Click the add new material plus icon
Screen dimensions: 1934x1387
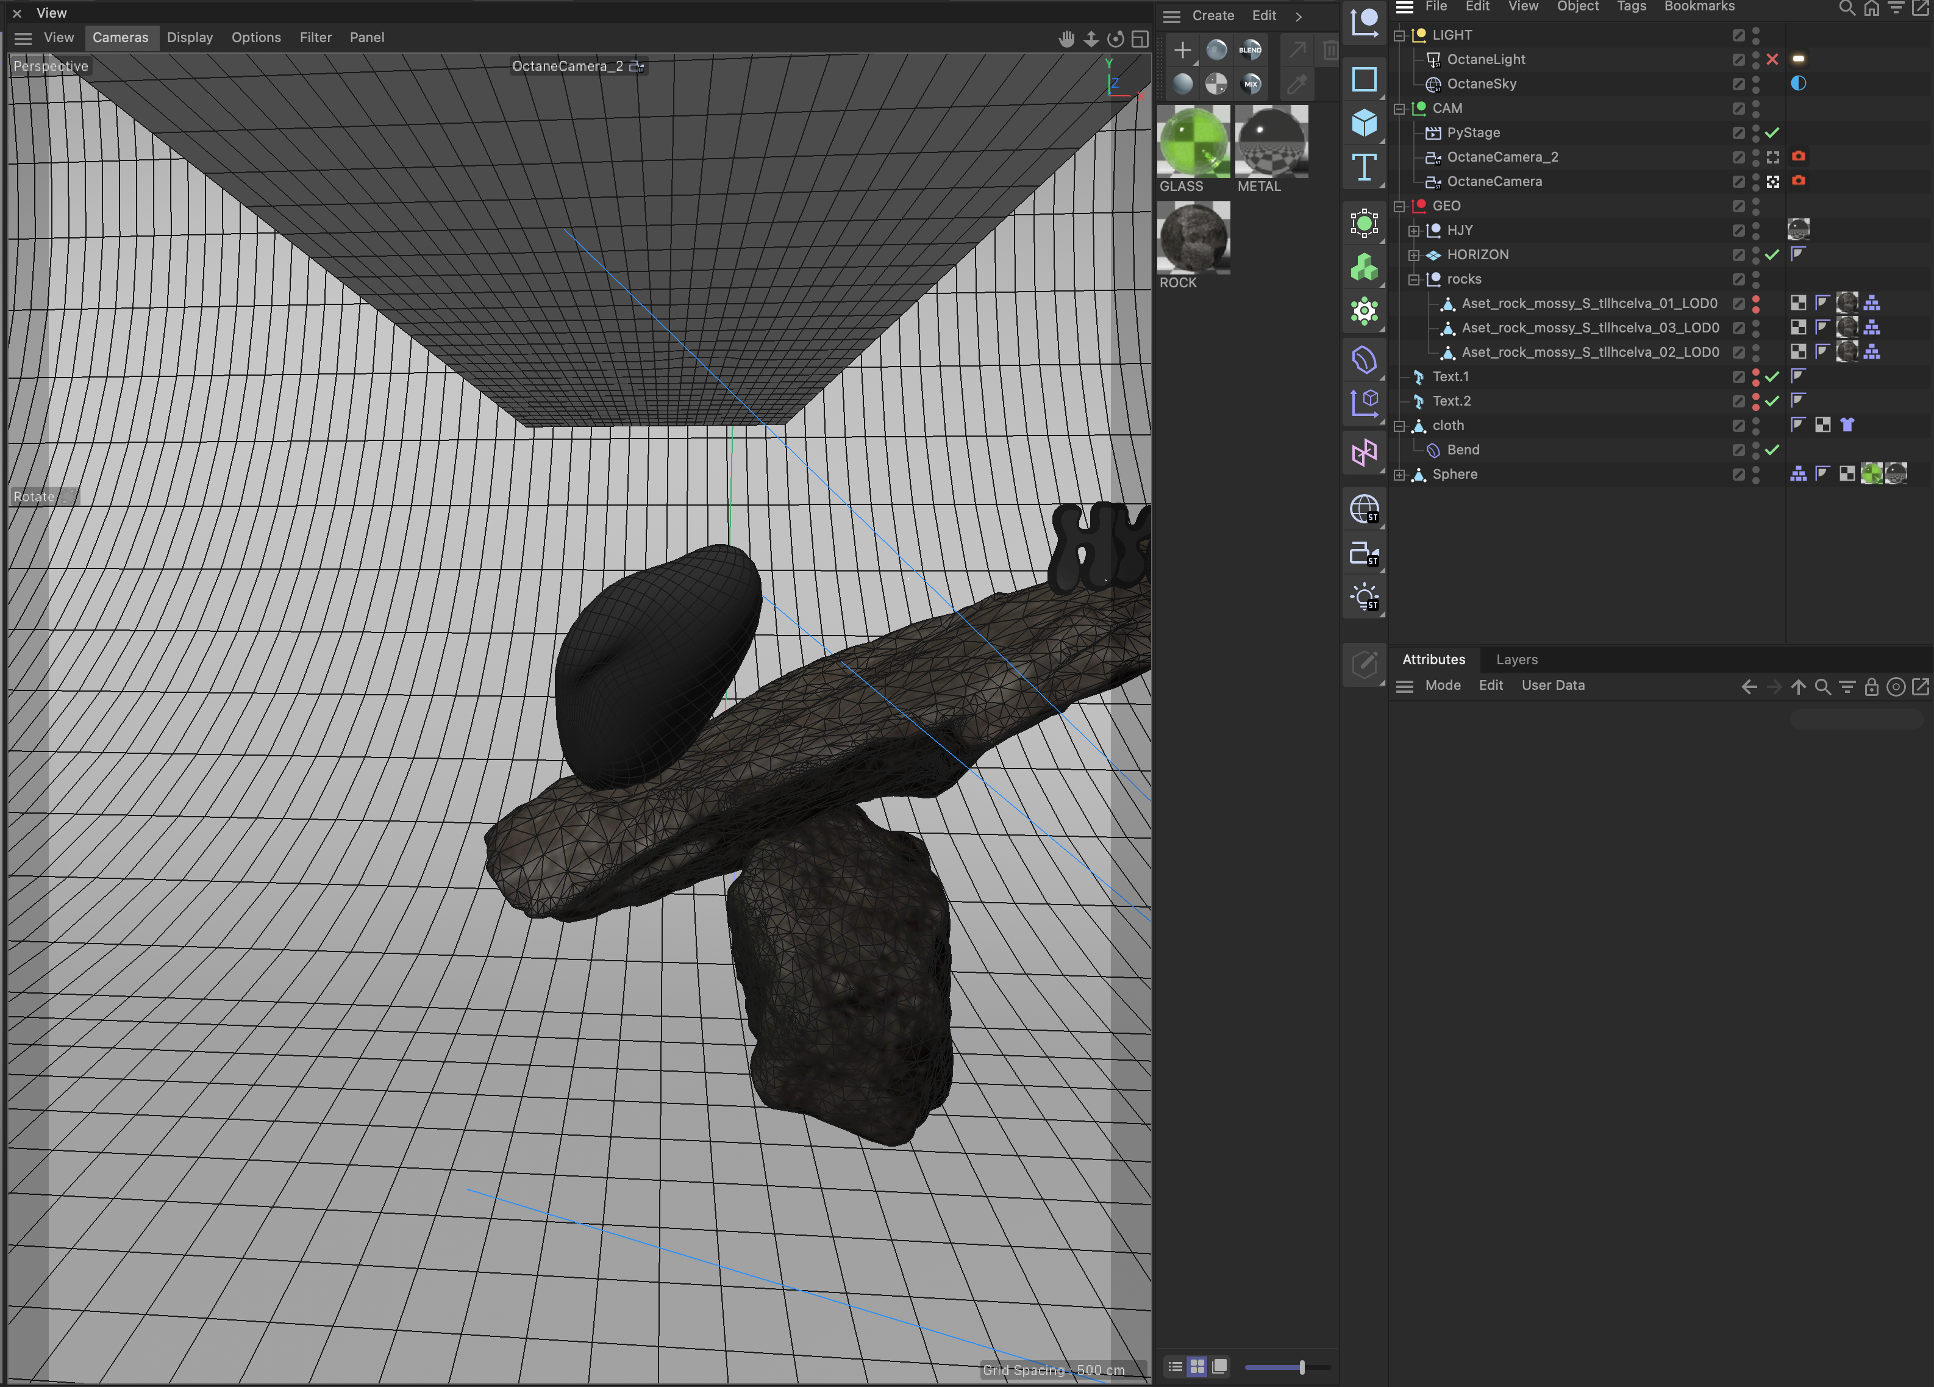tap(1182, 51)
